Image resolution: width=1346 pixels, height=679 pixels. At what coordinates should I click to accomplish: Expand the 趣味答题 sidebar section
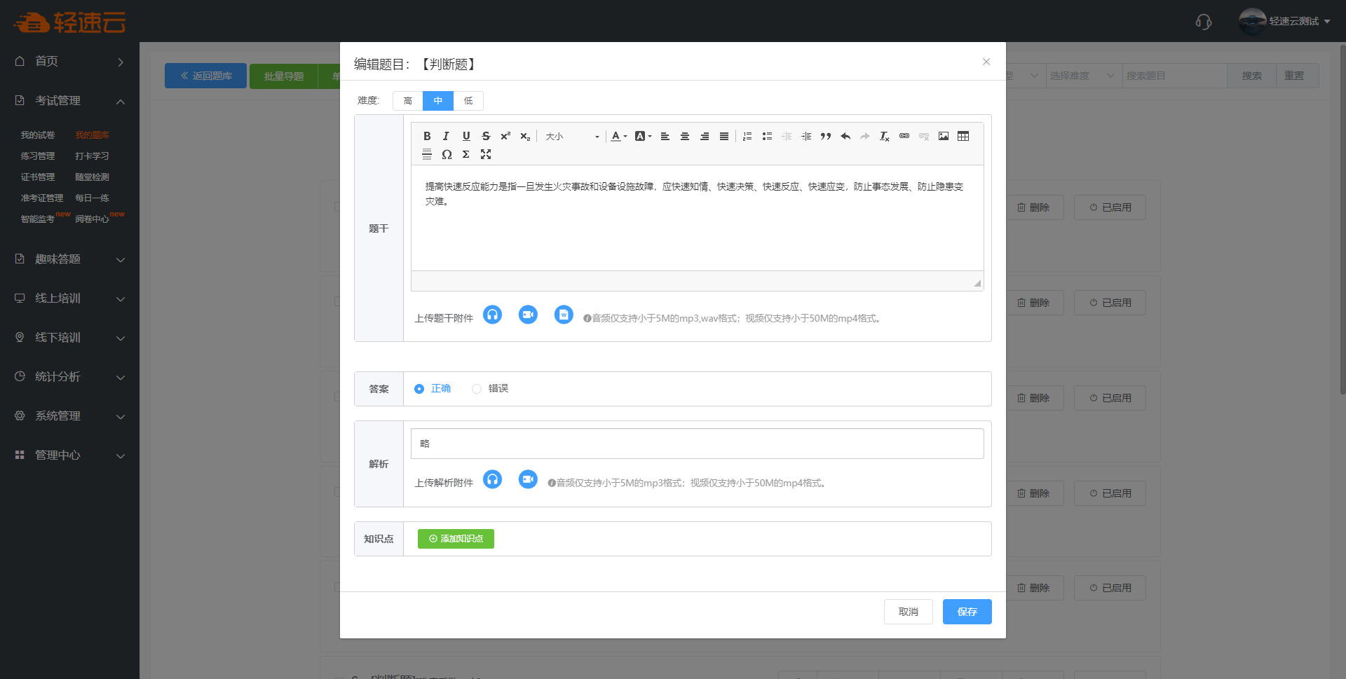69,259
